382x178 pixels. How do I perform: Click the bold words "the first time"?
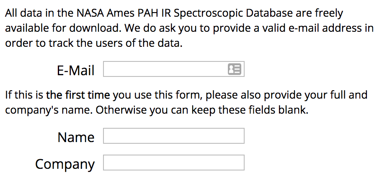tap(78, 95)
